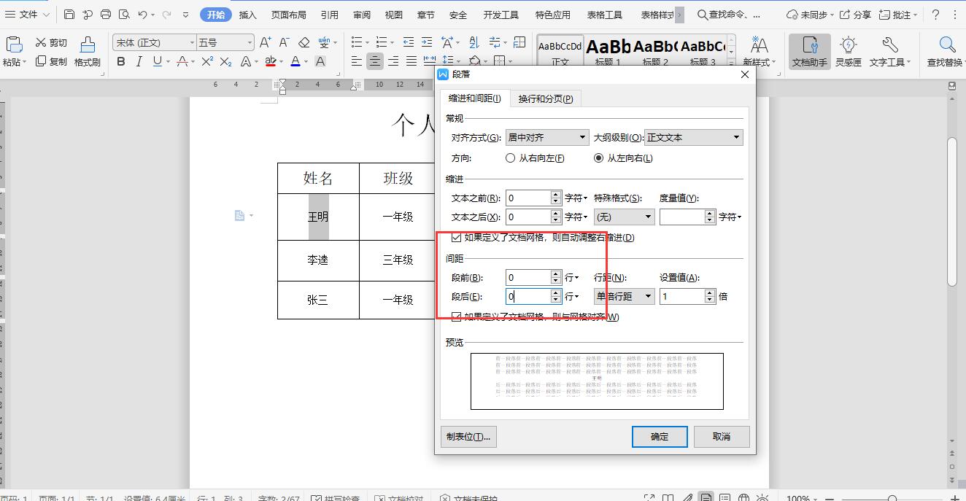Open the 页面布局 ribbon tab
This screenshot has width=966, height=501.
coord(289,15)
